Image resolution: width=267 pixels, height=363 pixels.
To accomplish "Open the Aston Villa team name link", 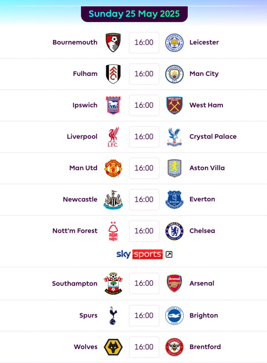I will (207, 168).
